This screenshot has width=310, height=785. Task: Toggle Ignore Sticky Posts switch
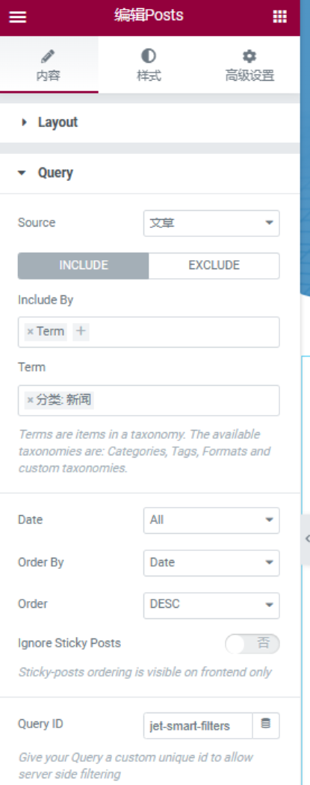click(252, 644)
